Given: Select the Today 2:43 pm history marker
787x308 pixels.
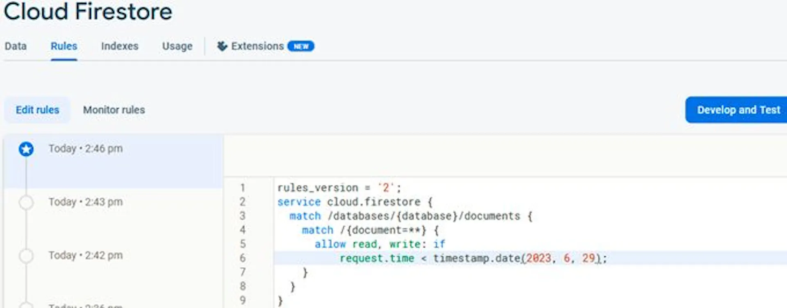Looking at the screenshot, I should 26,202.
